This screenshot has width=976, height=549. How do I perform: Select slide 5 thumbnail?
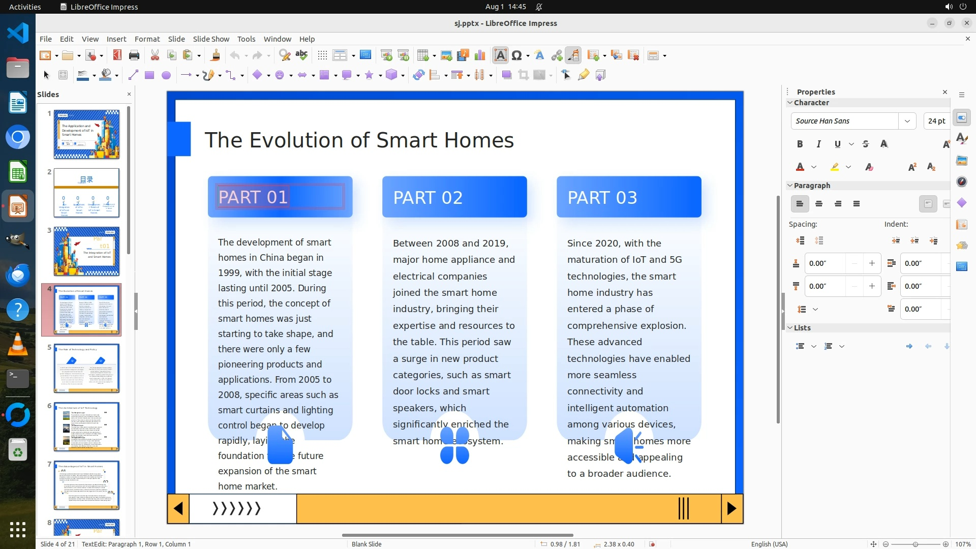(86, 368)
